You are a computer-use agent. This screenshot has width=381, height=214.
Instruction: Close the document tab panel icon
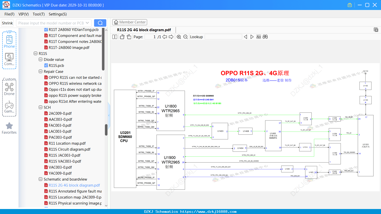[x=376, y=30]
